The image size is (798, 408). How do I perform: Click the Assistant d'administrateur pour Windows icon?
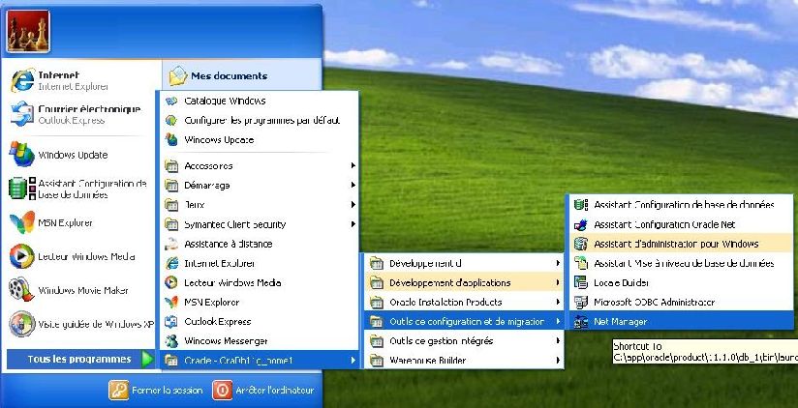coord(581,244)
